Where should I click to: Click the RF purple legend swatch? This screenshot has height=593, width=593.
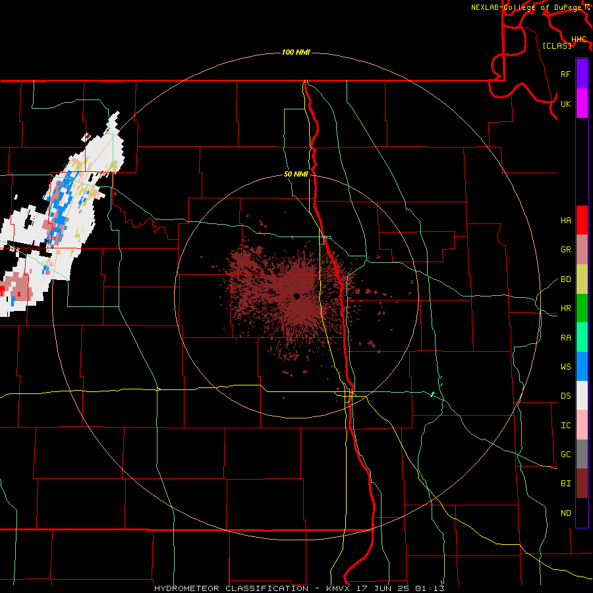tap(582, 74)
